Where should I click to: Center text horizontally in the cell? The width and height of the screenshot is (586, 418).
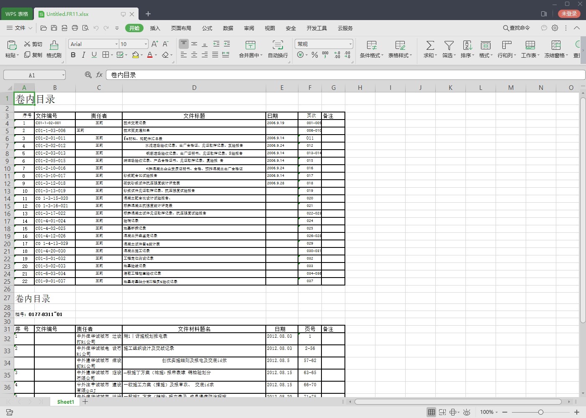194,55
